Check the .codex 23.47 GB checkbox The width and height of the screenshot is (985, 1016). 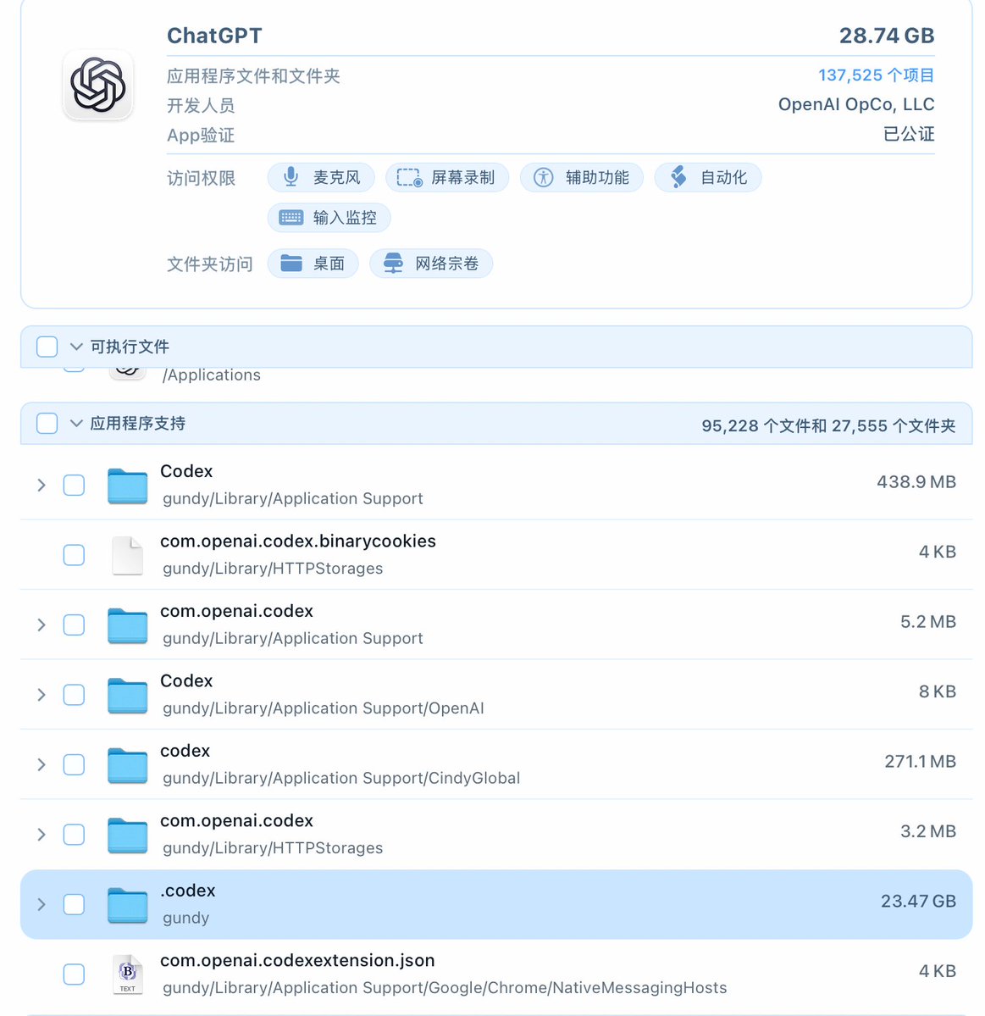(x=74, y=904)
